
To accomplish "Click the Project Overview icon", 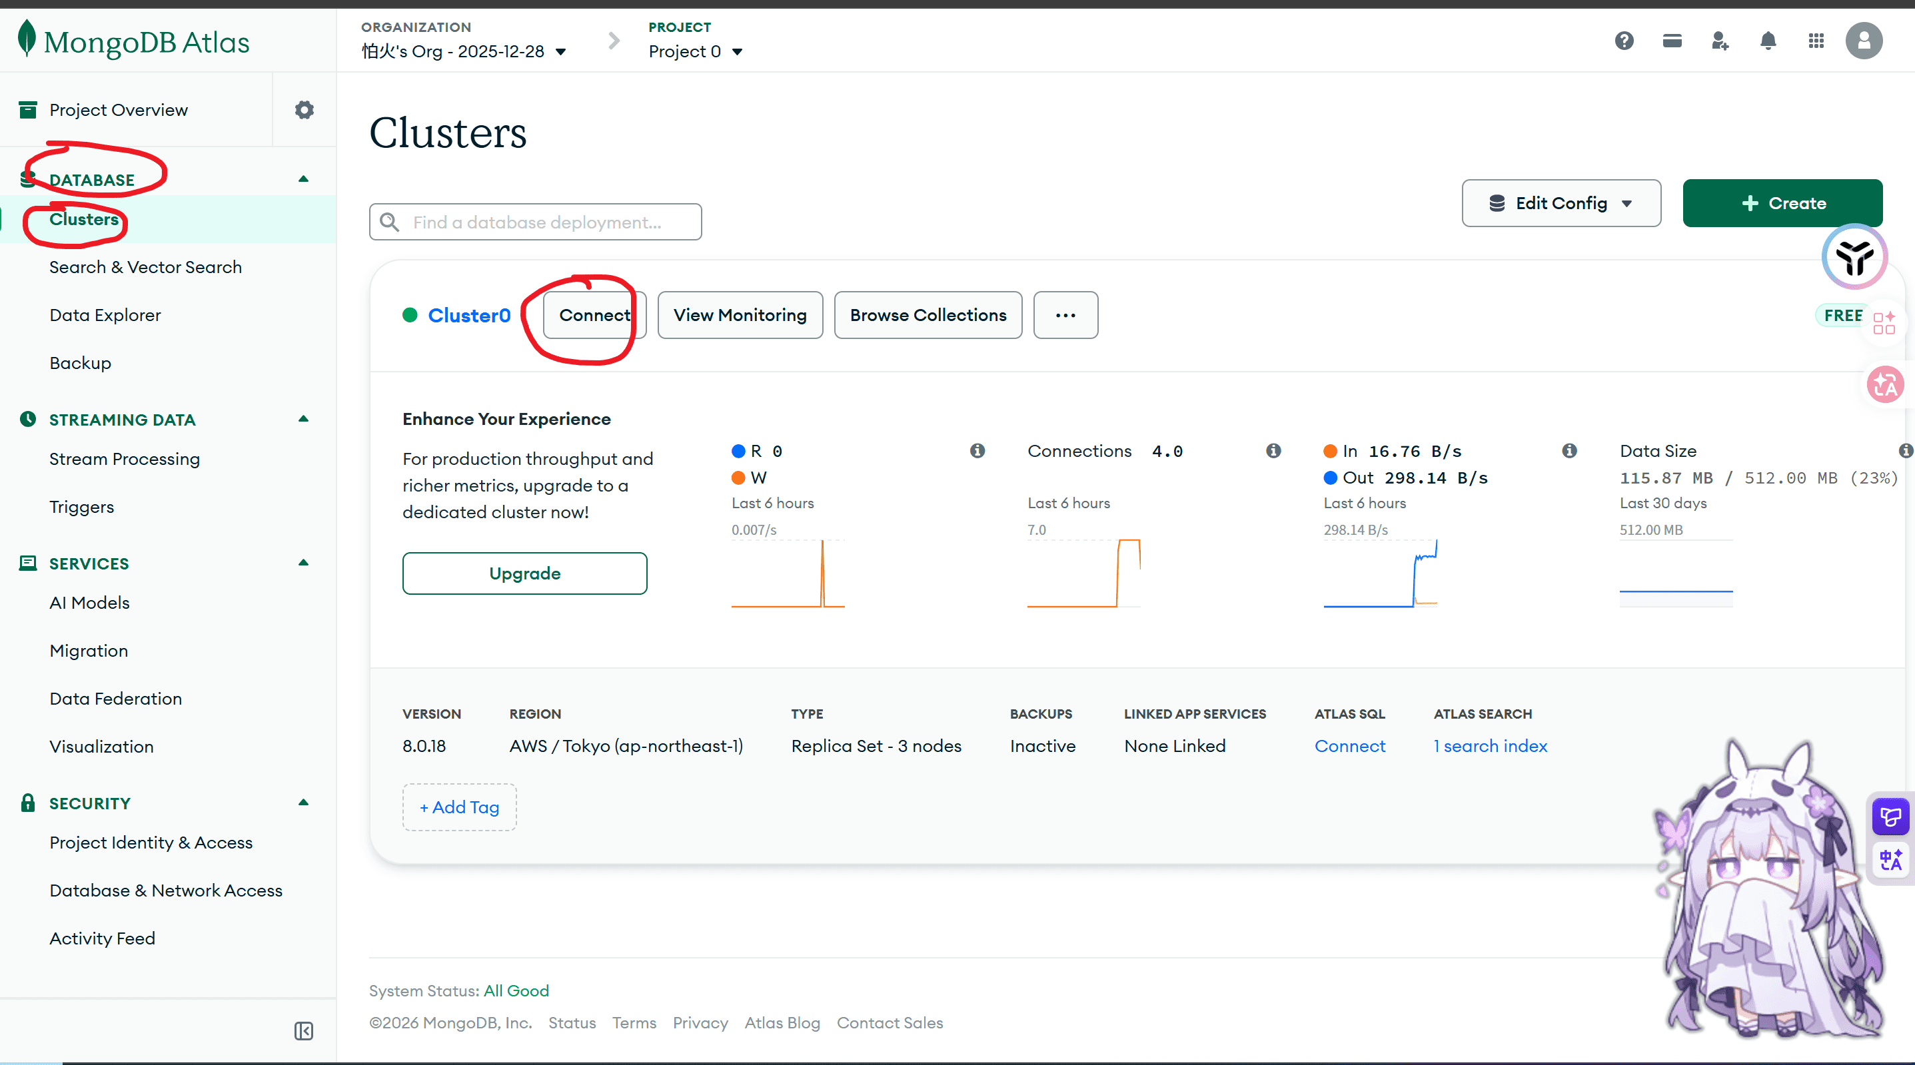I will (x=27, y=110).
